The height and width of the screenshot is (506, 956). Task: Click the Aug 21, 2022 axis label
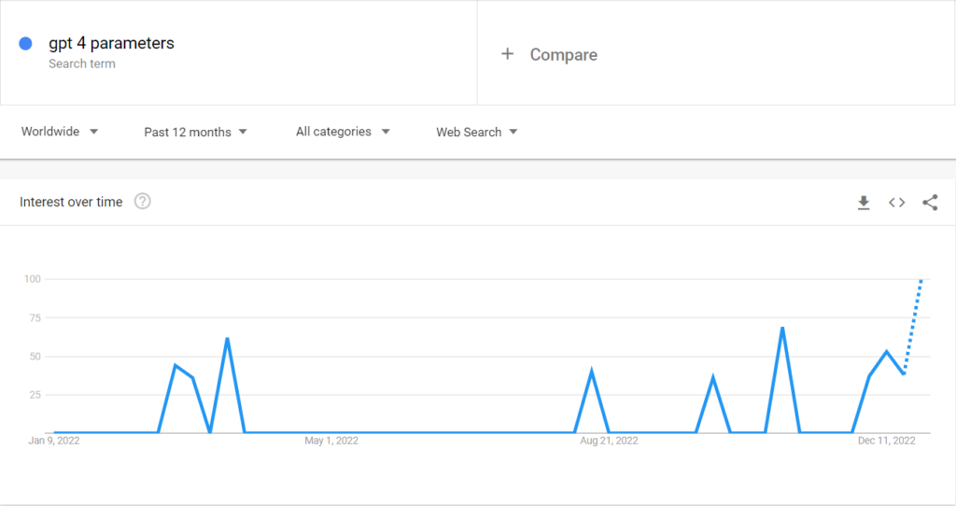(609, 441)
